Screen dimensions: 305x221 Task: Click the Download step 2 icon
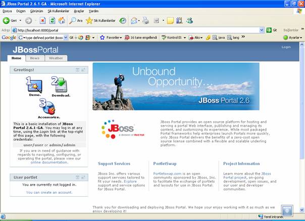[x=60, y=85]
